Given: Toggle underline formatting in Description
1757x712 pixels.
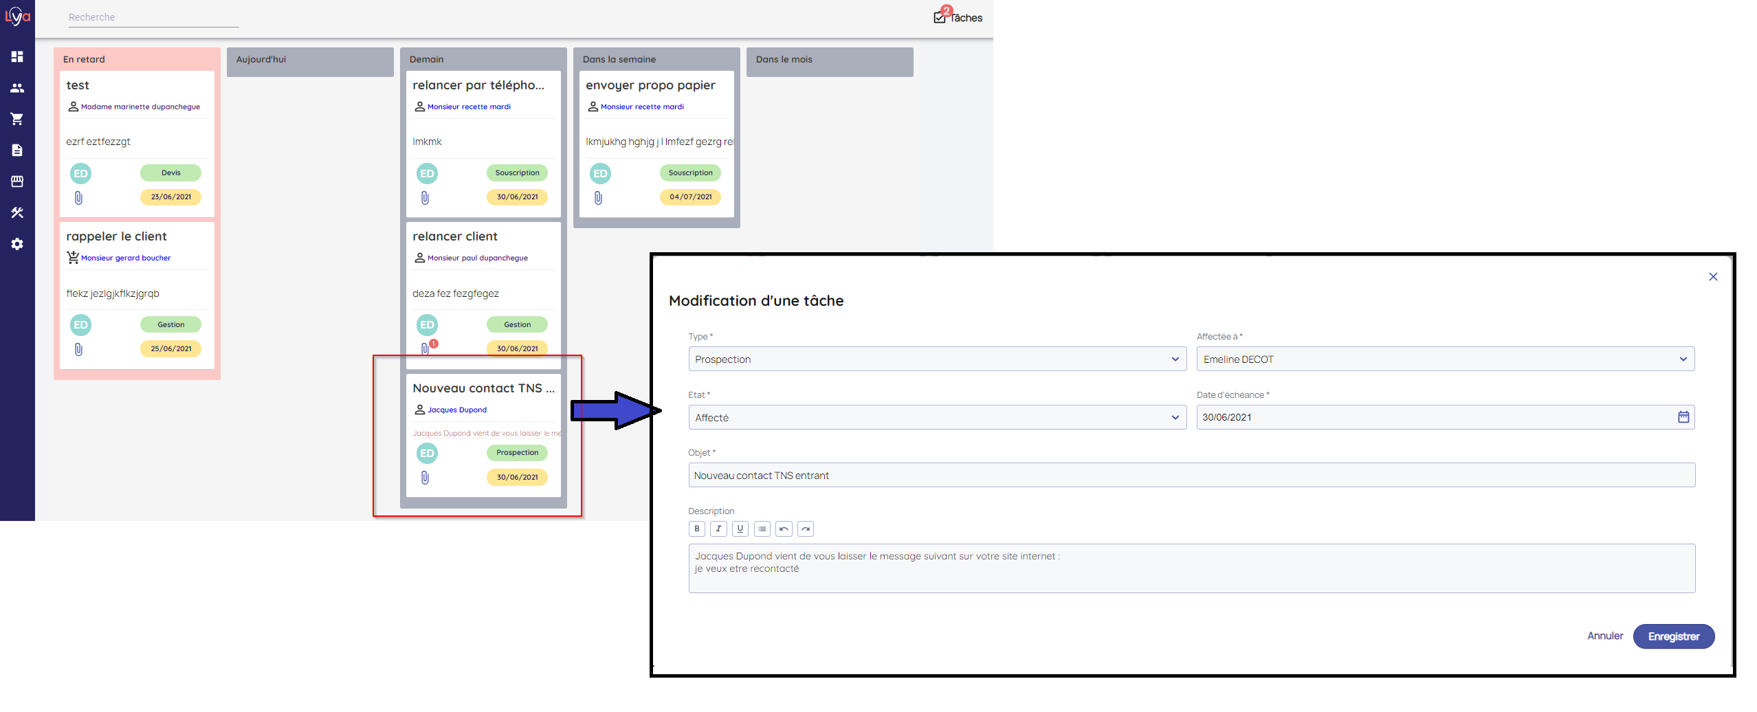Looking at the screenshot, I should tap(740, 529).
